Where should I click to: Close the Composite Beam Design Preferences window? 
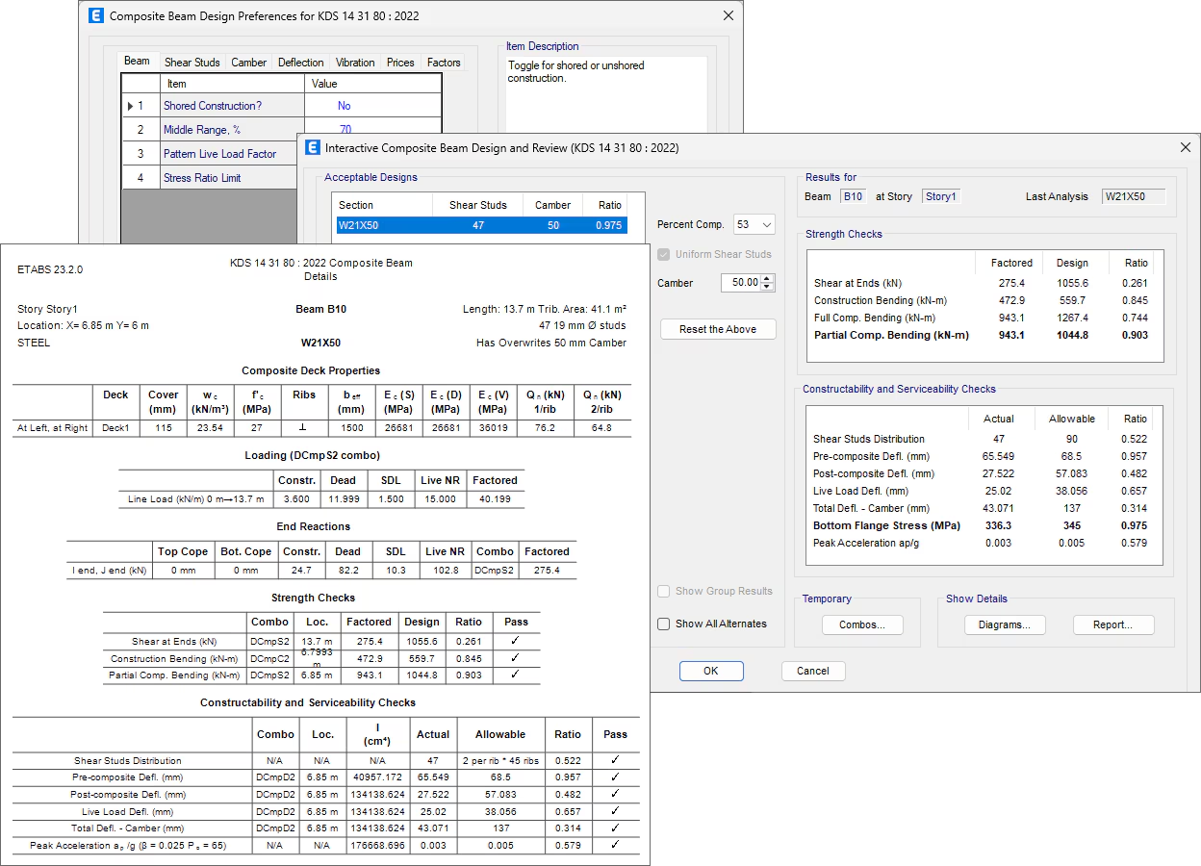(x=728, y=16)
